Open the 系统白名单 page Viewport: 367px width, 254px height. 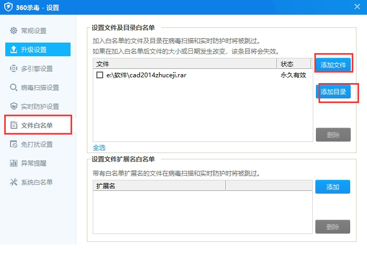(38, 182)
